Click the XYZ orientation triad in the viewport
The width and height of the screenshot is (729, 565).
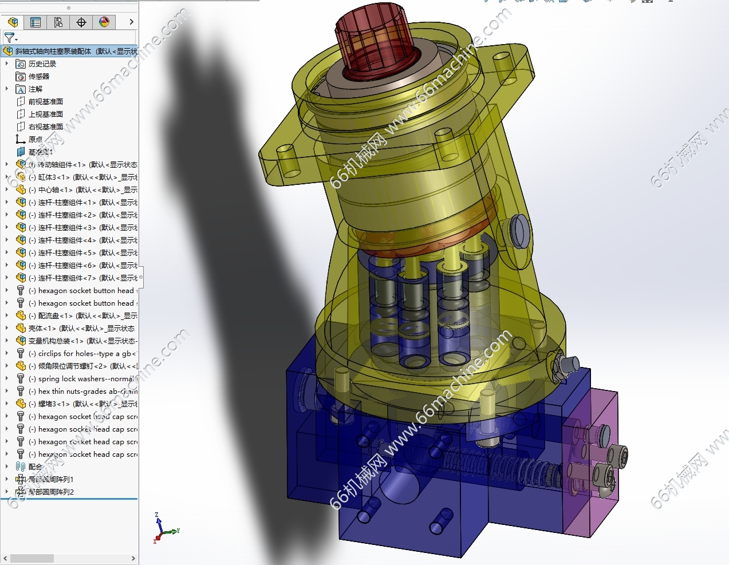165,528
